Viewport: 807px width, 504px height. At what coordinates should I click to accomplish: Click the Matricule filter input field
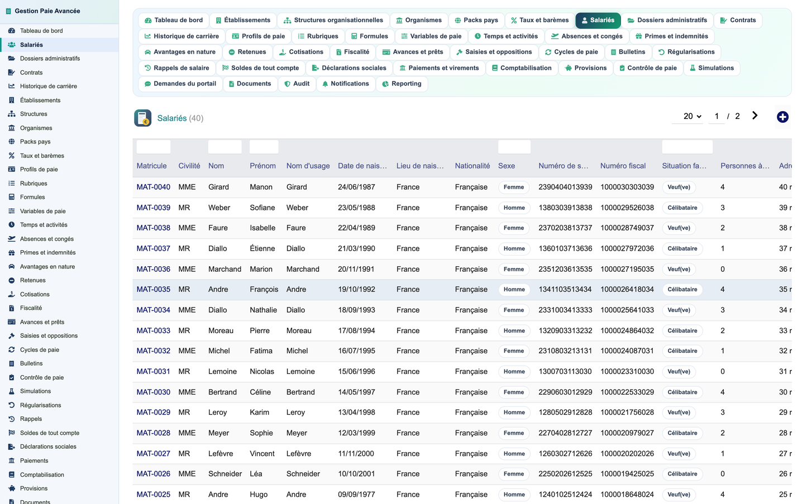click(x=154, y=147)
